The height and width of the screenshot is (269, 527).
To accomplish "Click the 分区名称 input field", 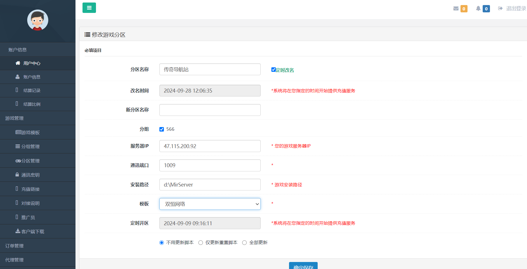I will tap(210, 69).
